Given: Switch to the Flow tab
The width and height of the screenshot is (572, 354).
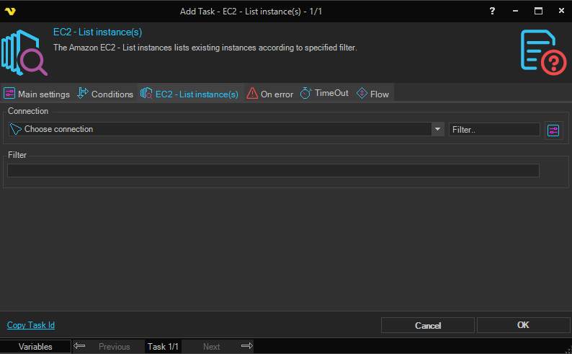Looking at the screenshot, I should pyautogui.click(x=372, y=94).
